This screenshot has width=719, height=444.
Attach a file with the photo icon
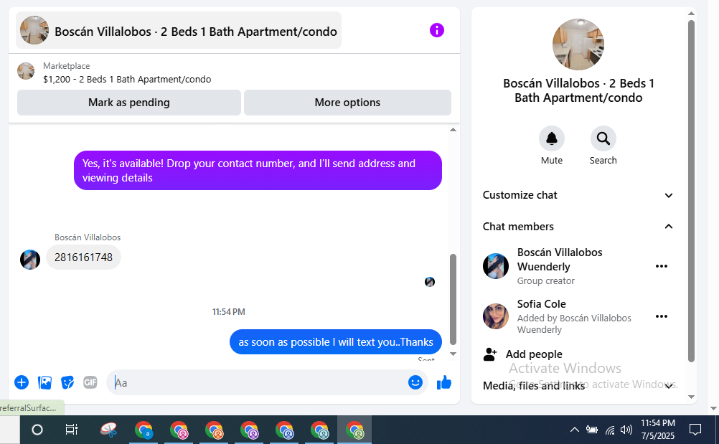pos(44,382)
